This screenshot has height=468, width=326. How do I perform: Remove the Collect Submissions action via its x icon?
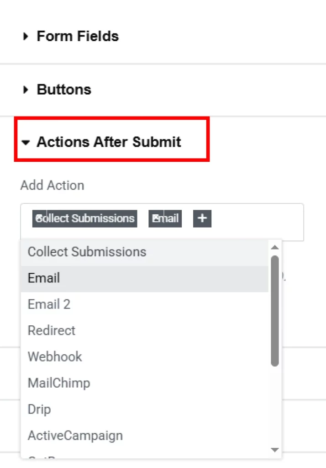pyautogui.click(x=40, y=218)
